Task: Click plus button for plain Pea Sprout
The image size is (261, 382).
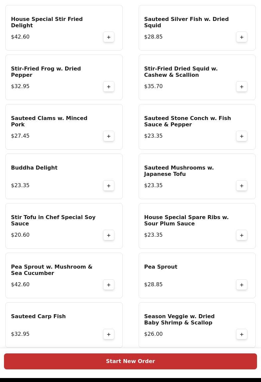Action: click(x=242, y=285)
